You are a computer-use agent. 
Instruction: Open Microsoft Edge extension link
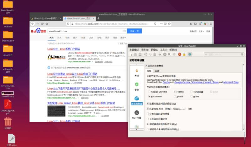[x=231, y=82]
